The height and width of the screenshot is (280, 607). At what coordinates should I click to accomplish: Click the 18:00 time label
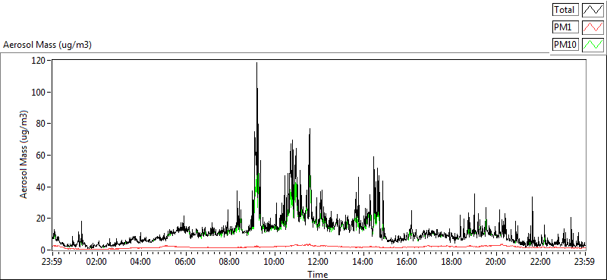pos(452,261)
